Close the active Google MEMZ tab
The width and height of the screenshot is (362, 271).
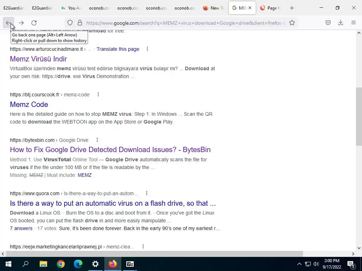coord(250,8)
